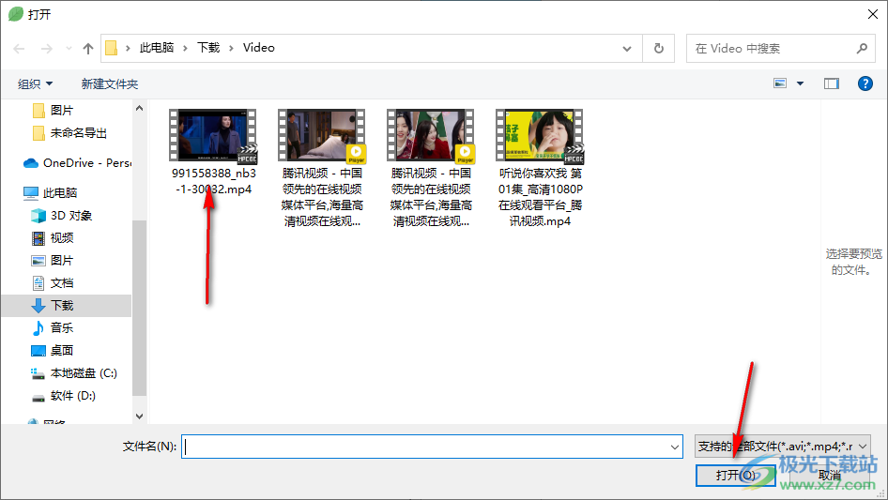
Task: Select 图片 folder at top of tree
Action: (61, 110)
